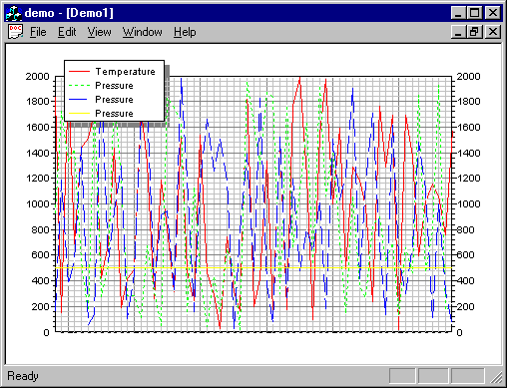Maximize the demo application window
This screenshot has width=507, height=388.
click(475, 13)
